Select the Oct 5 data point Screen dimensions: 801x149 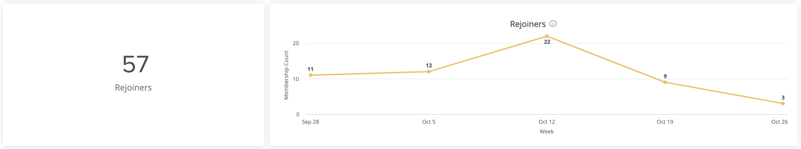coord(429,72)
